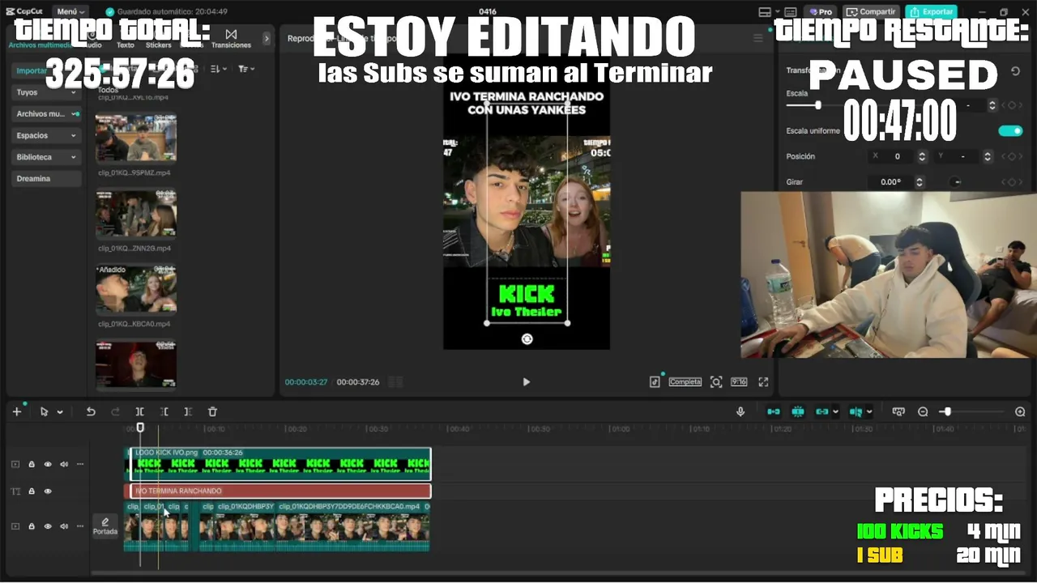
Task: Redo the last edit
Action: 115,411
